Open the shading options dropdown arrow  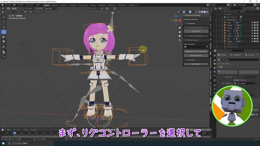click(x=210, y=12)
